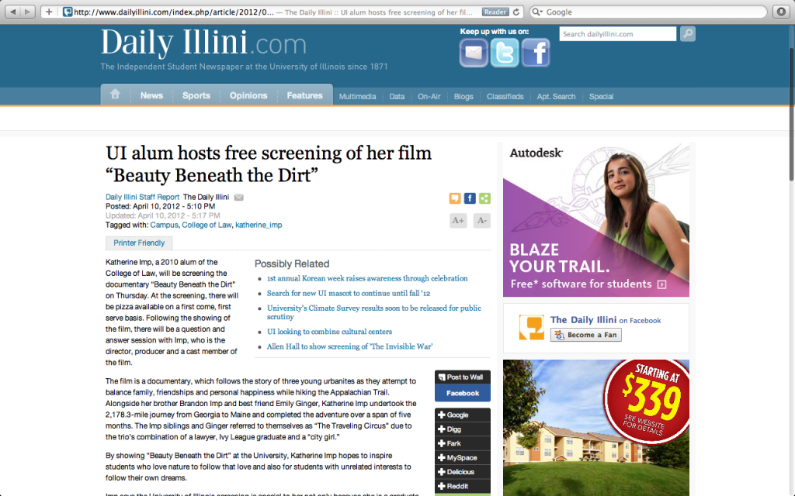Click the Become a Fan button
Image resolution: width=795 pixels, height=496 pixels.
pyautogui.click(x=586, y=335)
